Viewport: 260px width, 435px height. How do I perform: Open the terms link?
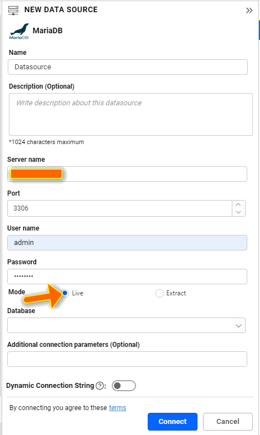[x=118, y=407]
